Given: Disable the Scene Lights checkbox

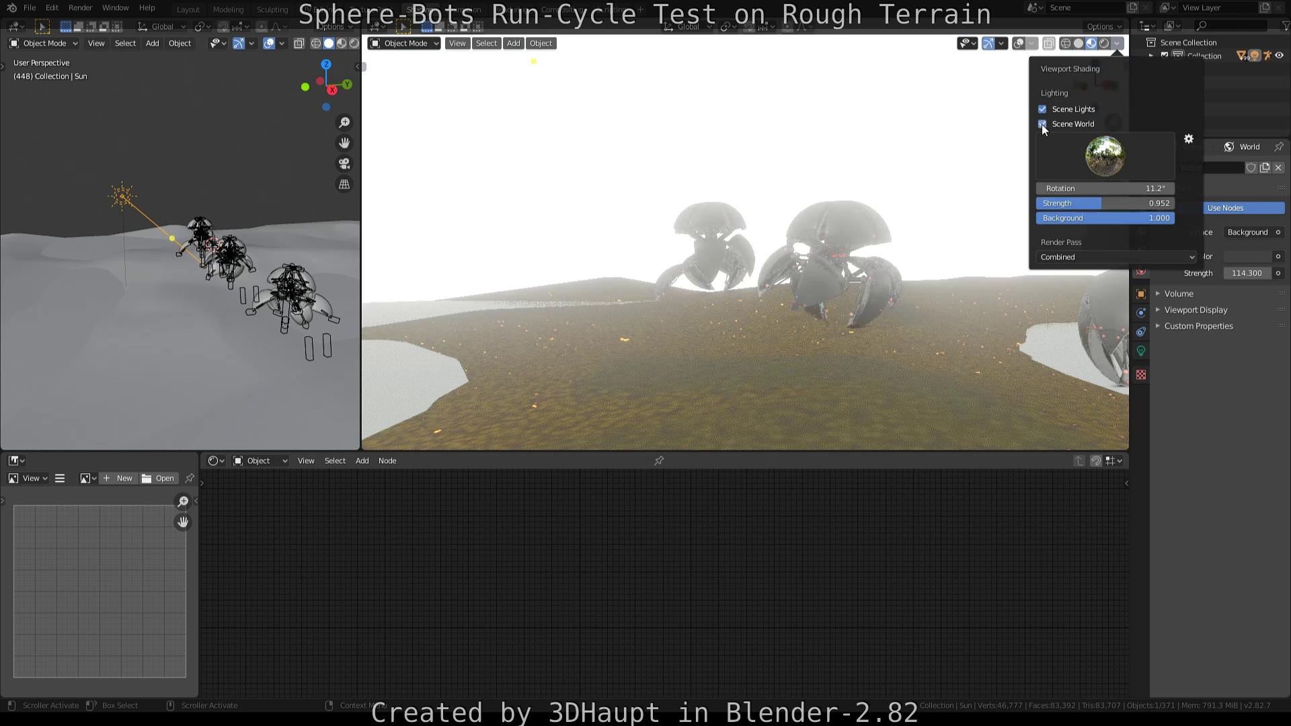Looking at the screenshot, I should 1042,109.
